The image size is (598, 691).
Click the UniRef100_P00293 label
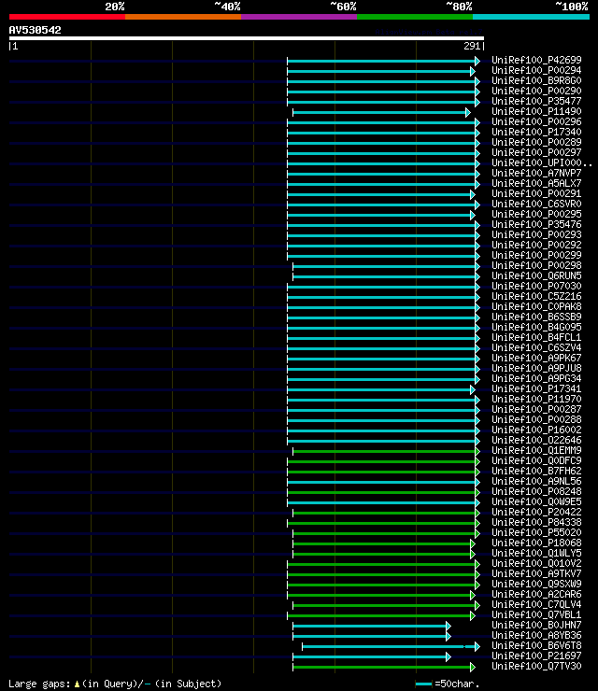[536, 235]
